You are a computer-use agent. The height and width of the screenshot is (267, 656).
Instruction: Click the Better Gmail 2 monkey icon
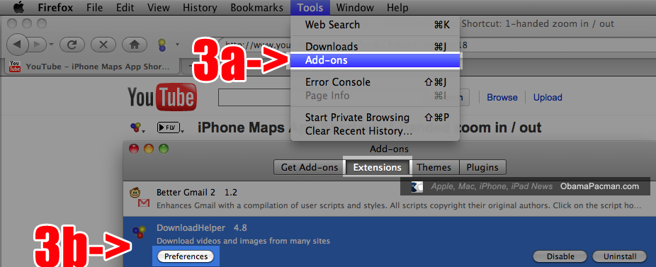point(135,193)
